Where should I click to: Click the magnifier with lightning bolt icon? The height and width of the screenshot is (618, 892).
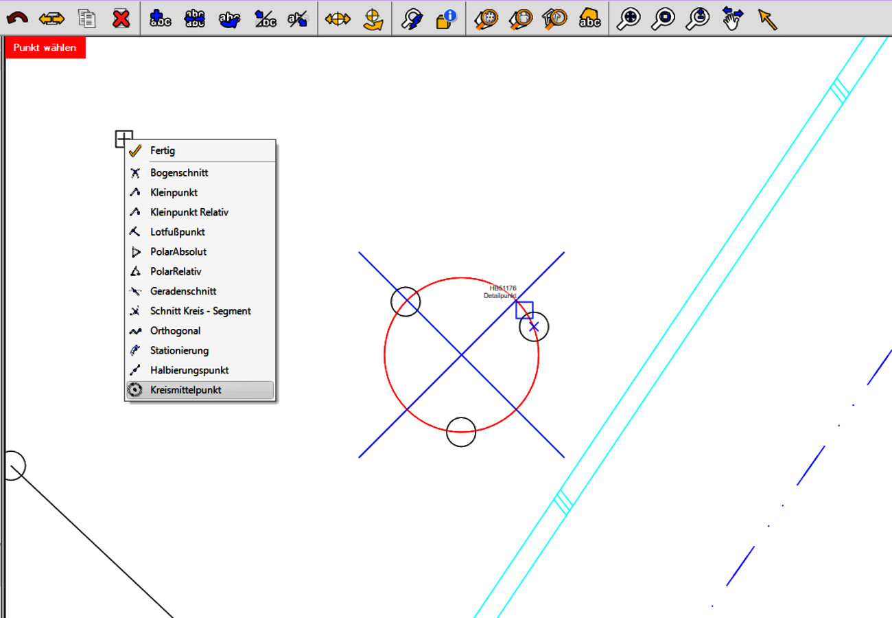(412, 19)
